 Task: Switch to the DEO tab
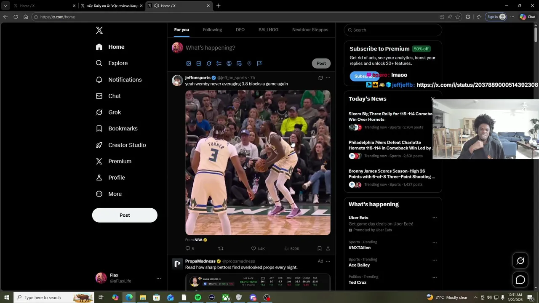pyautogui.click(x=240, y=29)
